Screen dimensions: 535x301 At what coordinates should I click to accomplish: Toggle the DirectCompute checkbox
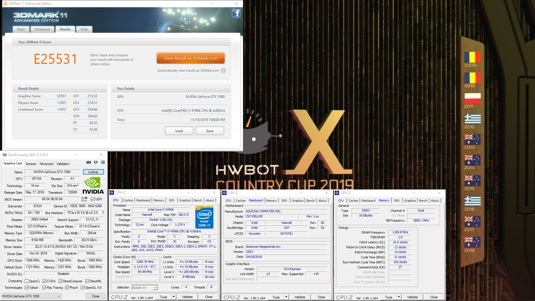[60, 281]
